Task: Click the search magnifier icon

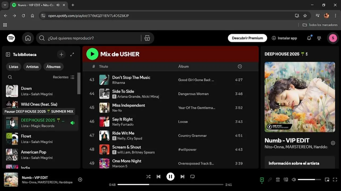Action: coord(42,38)
